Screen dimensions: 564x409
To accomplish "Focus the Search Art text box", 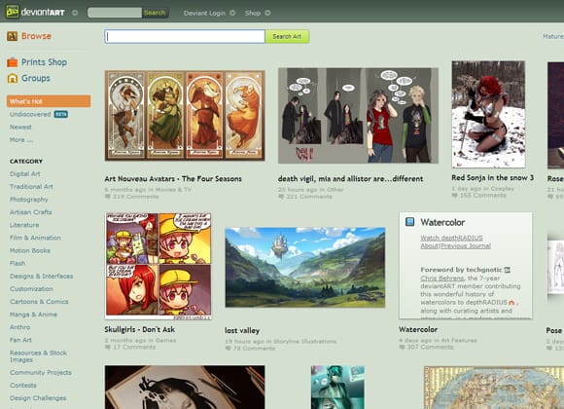I will 185,36.
